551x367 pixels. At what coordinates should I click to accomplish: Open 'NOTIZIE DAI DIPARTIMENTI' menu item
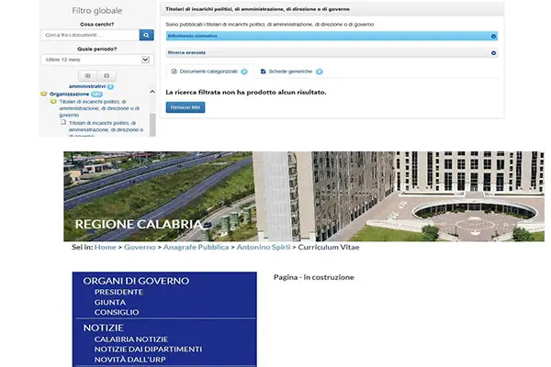(148, 350)
